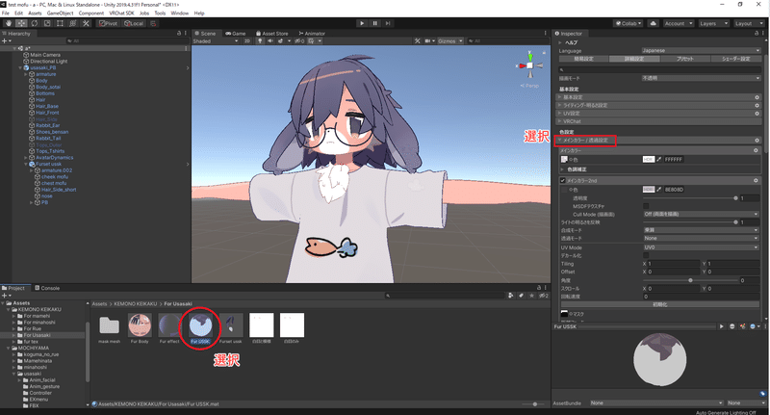770x415 pixels.
Task: Switch to the Asset Store tab
Action: click(271, 34)
